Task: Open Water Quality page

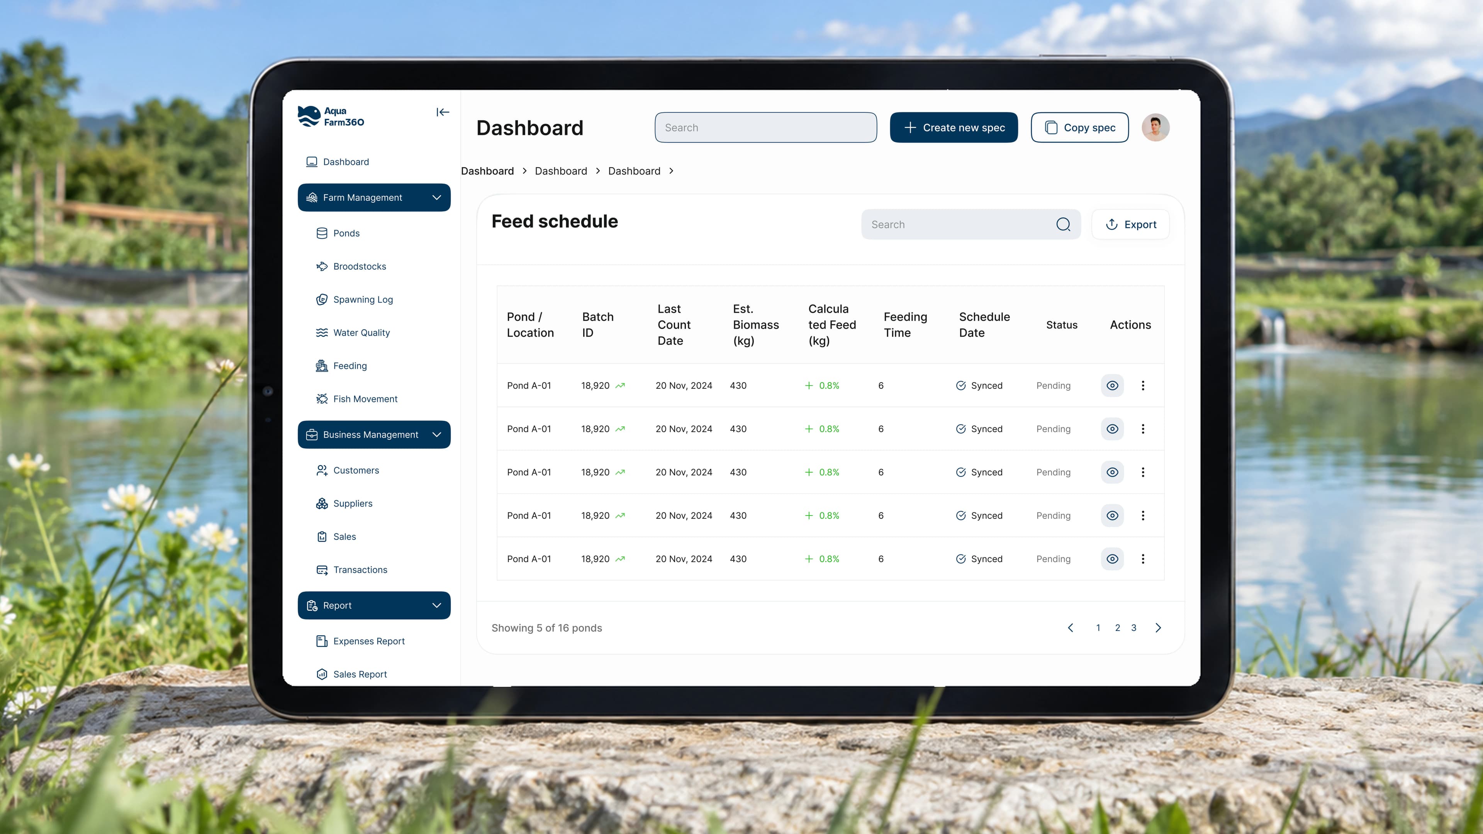Action: (353, 333)
